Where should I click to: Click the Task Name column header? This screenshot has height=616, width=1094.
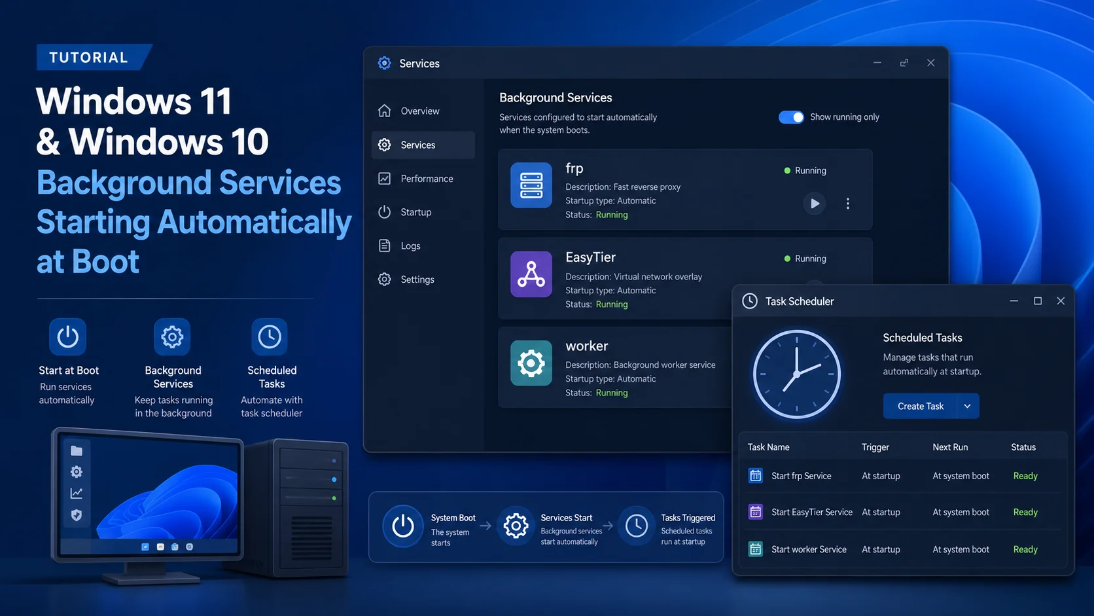point(768,447)
